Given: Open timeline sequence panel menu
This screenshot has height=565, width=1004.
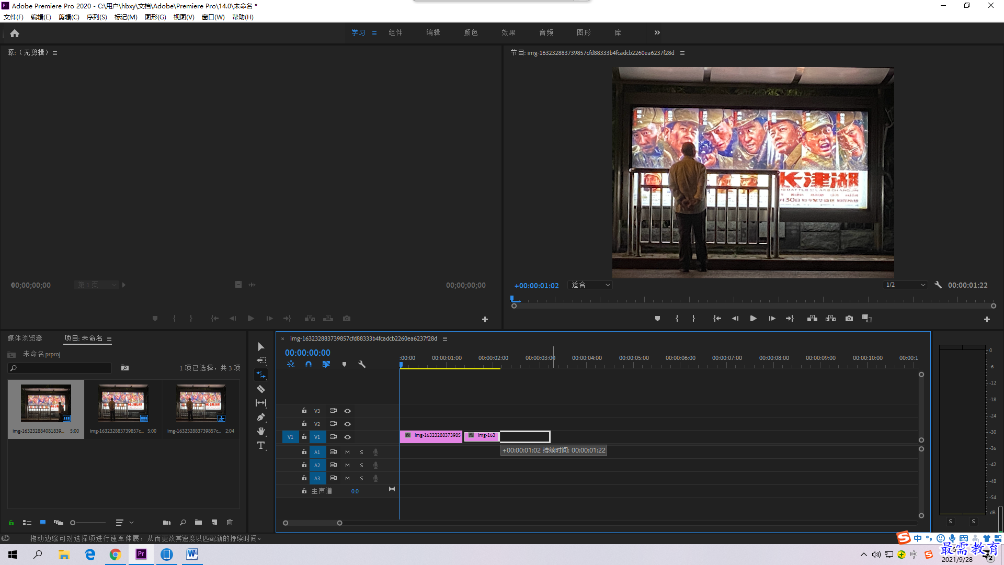Looking at the screenshot, I should [x=445, y=338].
